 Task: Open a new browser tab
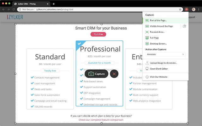54,4
